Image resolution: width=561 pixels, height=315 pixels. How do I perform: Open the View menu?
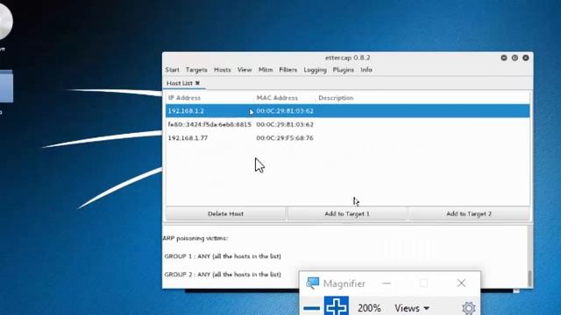245,70
